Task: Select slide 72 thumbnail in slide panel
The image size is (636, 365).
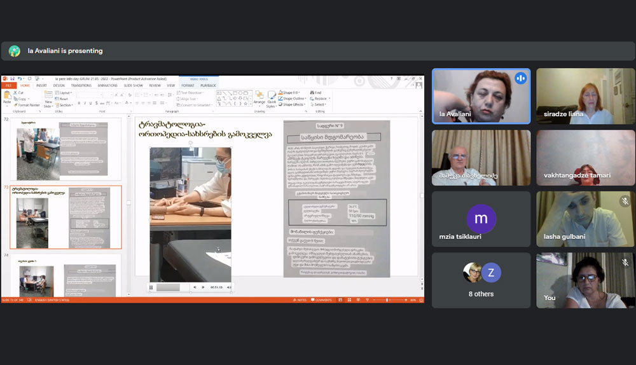Action: coord(62,150)
